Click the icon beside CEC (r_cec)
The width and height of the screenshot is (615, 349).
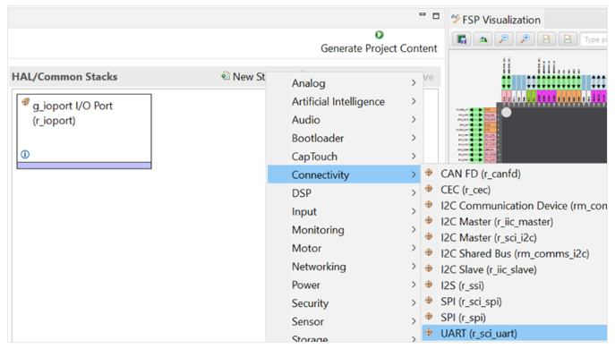pyautogui.click(x=429, y=189)
